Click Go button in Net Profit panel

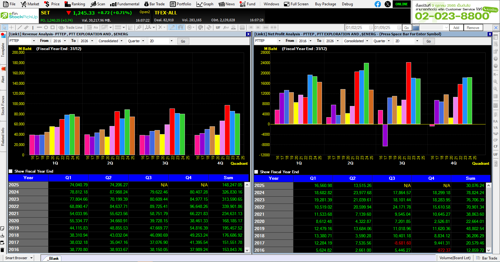click(429, 41)
